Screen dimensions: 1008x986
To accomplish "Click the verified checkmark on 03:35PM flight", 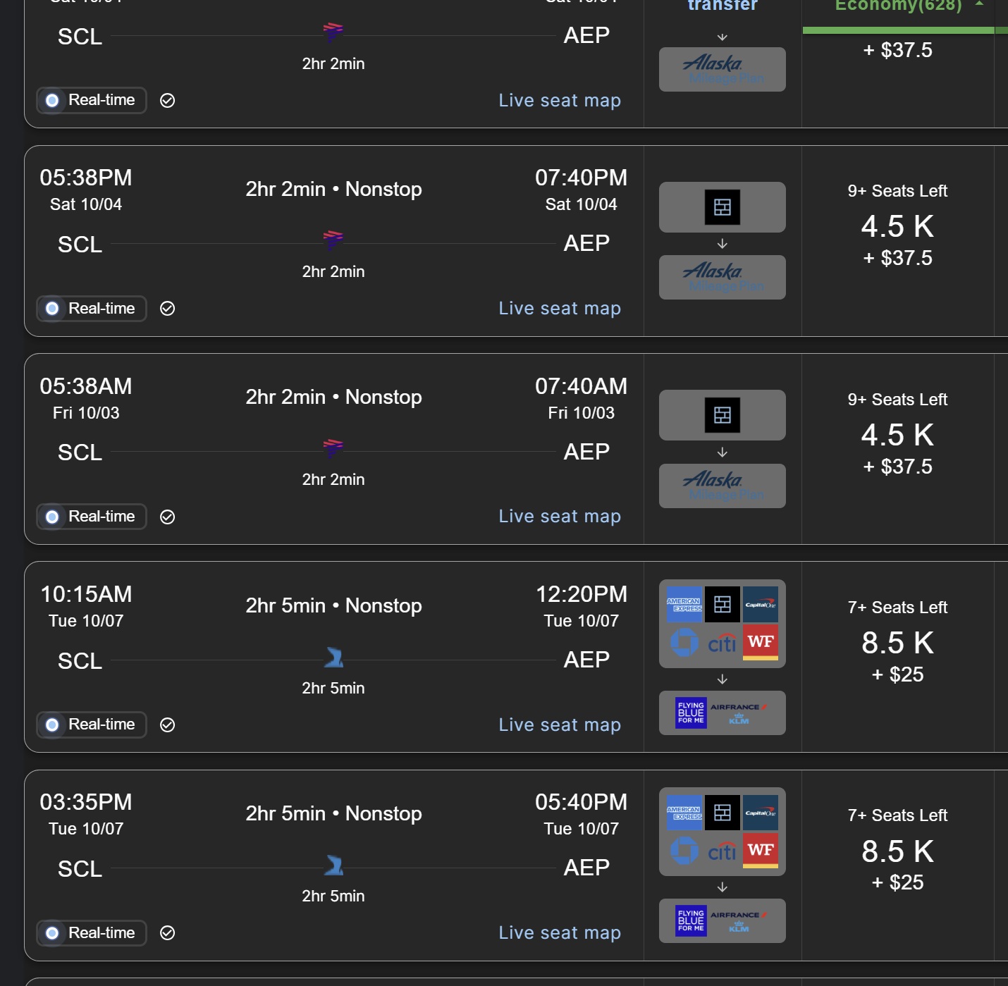I will [167, 933].
